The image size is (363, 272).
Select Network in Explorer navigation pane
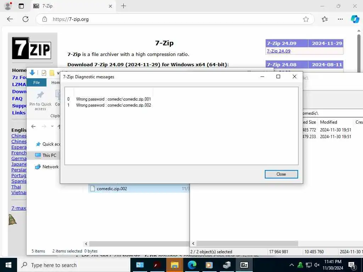point(47,167)
